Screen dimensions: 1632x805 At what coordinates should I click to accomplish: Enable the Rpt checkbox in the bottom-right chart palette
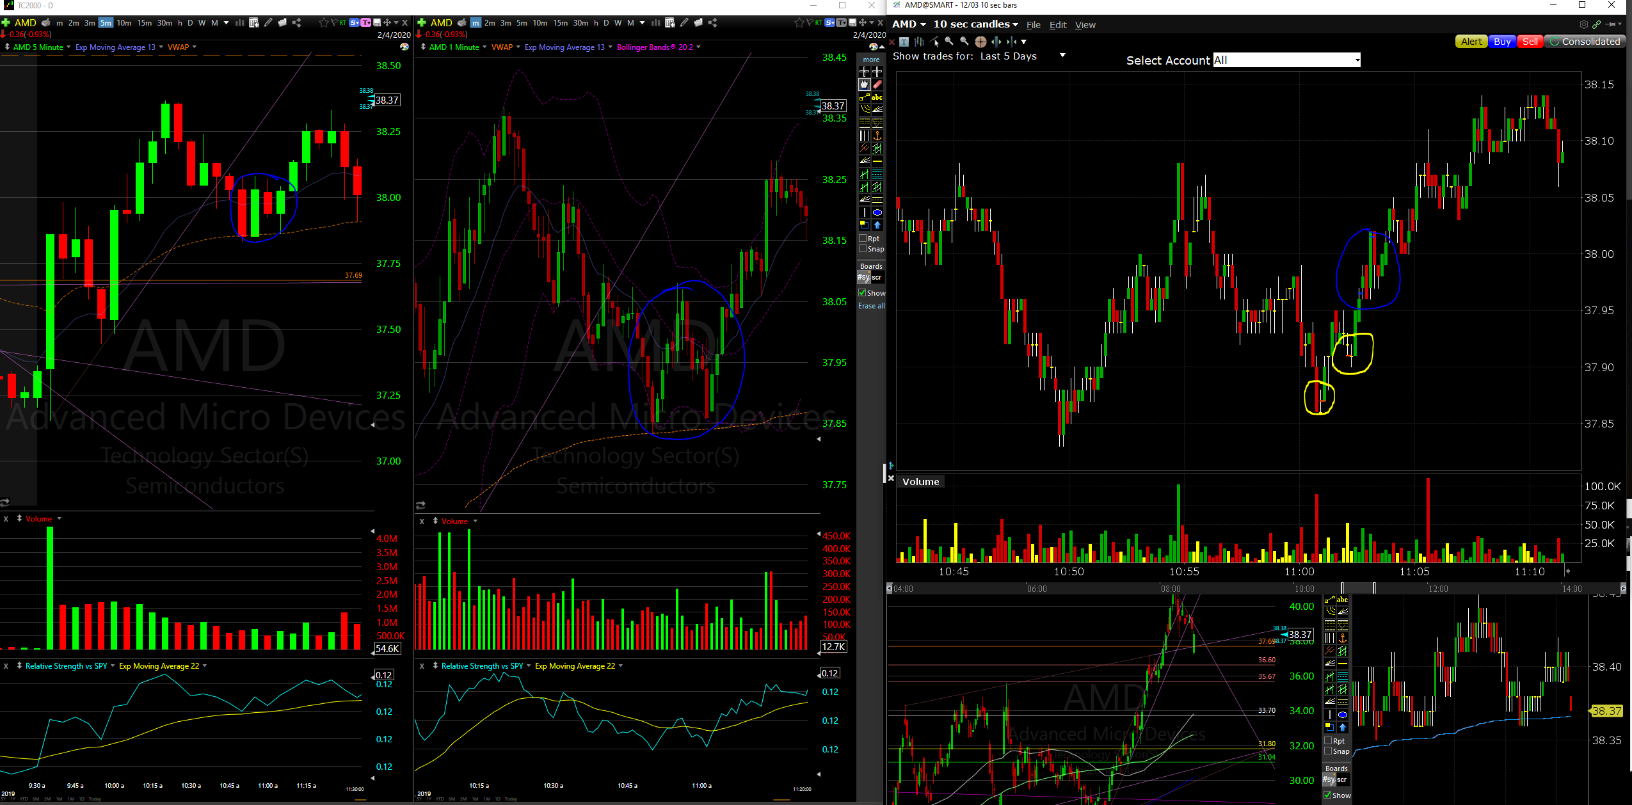coord(1328,740)
